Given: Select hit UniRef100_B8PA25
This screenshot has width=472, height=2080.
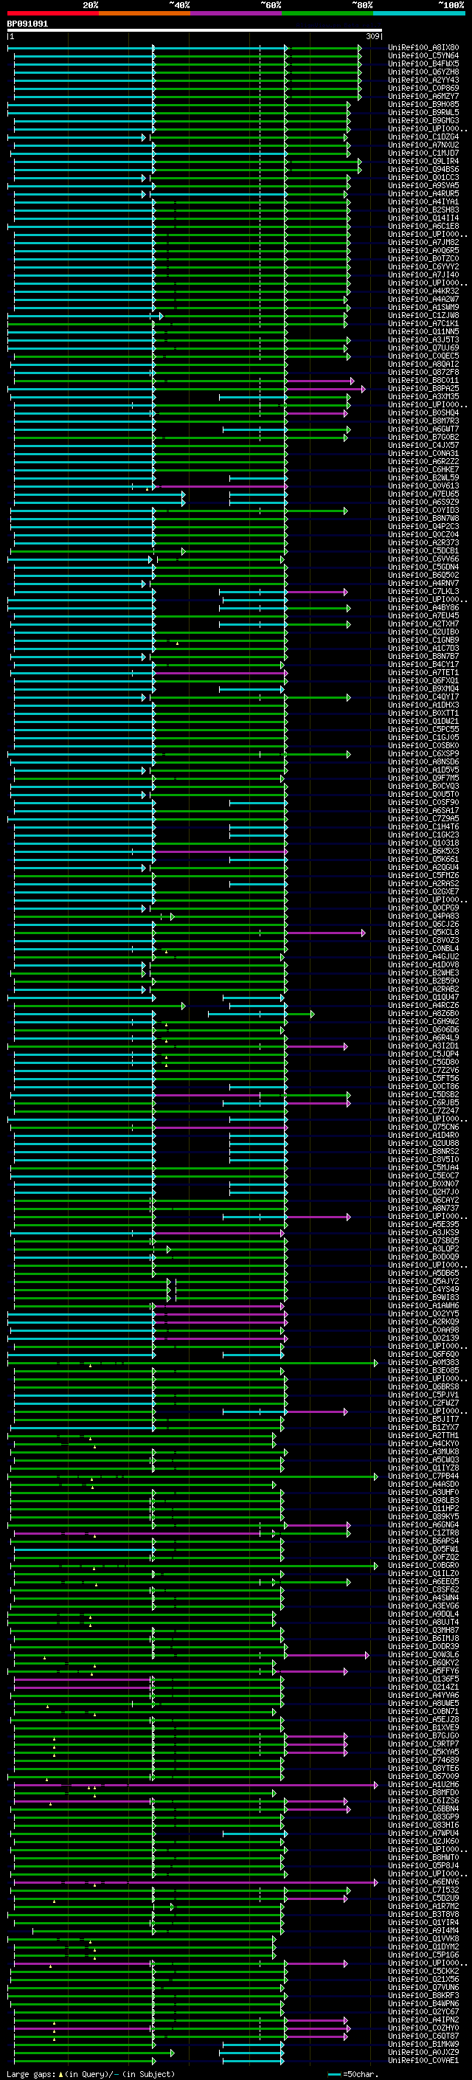Looking at the screenshot, I should click(423, 388).
